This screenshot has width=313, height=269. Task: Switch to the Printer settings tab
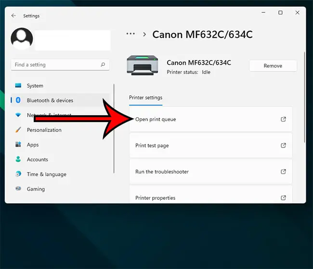(x=146, y=98)
